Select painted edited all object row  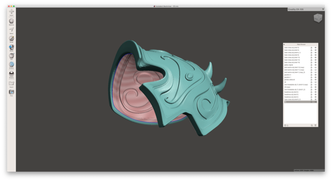300,79
